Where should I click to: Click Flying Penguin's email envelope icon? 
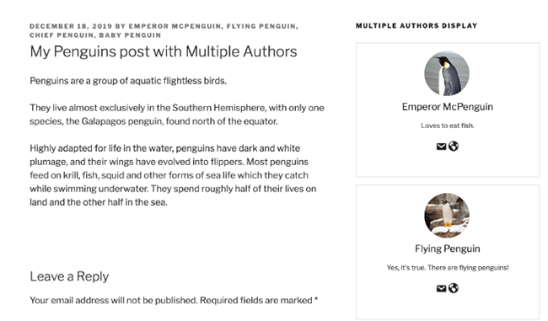[x=441, y=288]
